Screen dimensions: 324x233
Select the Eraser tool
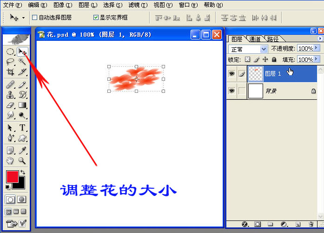pos(10,105)
